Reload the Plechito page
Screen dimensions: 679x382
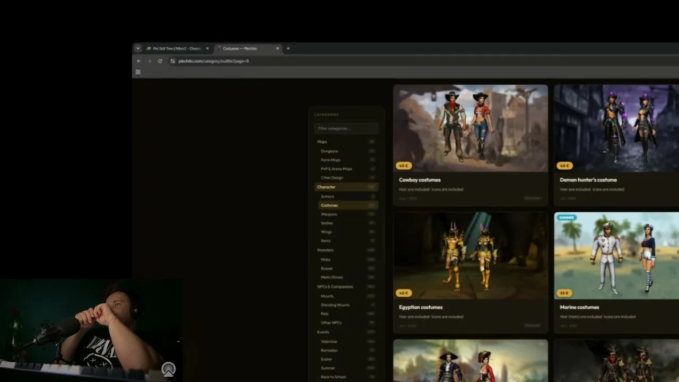click(160, 61)
